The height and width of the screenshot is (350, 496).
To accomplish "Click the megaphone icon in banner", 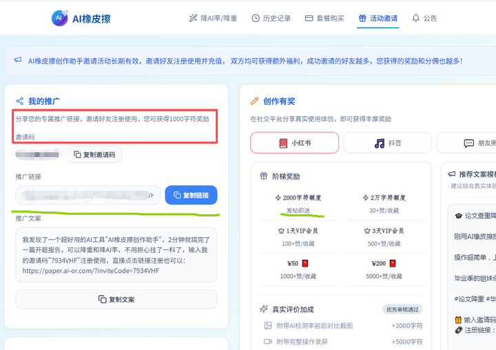I will pyautogui.click(x=17, y=61).
